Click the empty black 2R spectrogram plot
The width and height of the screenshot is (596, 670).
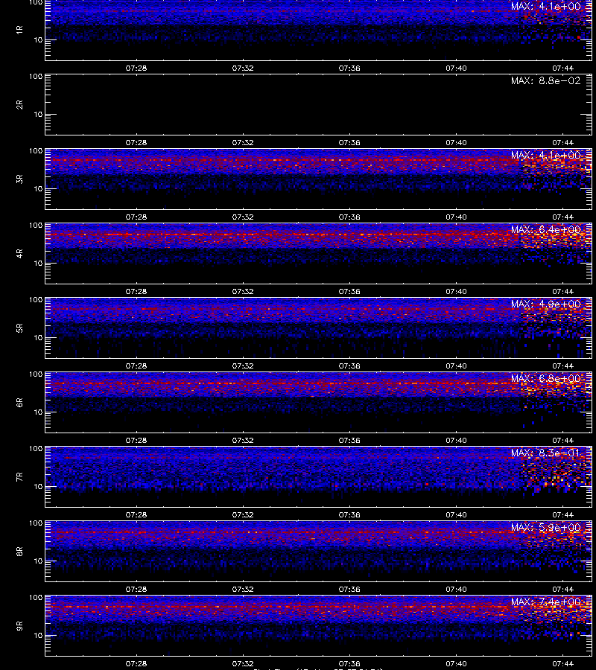click(x=318, y=105)
